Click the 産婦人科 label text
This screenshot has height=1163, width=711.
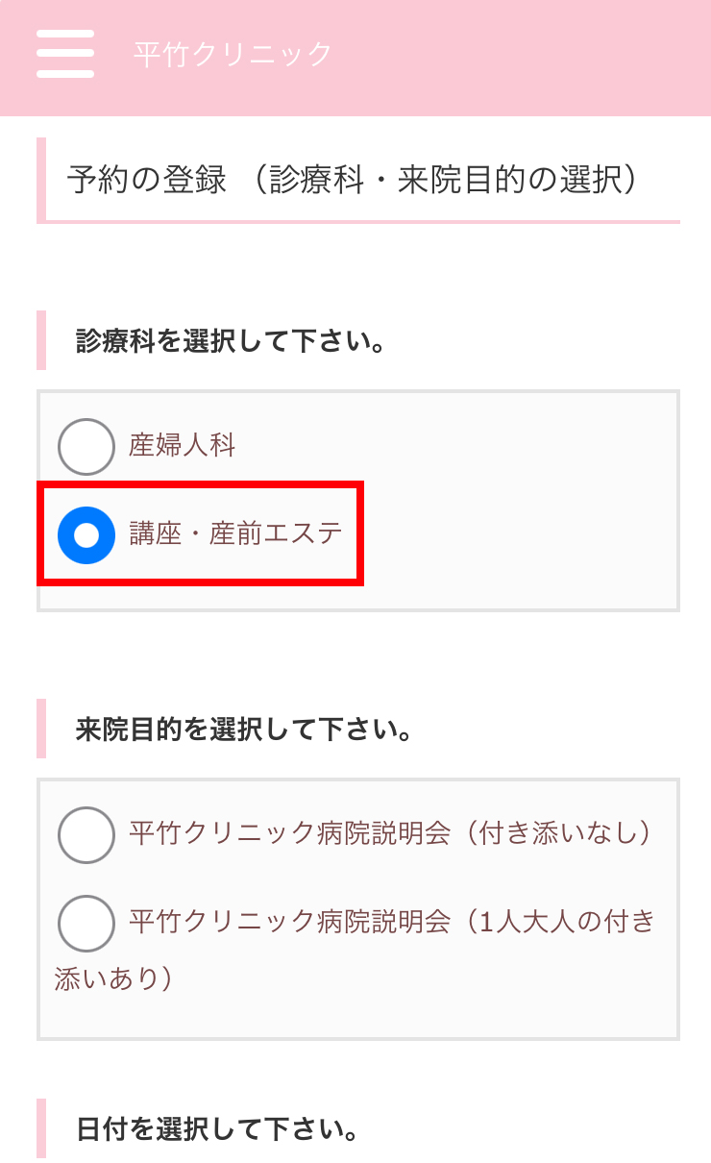183,446
